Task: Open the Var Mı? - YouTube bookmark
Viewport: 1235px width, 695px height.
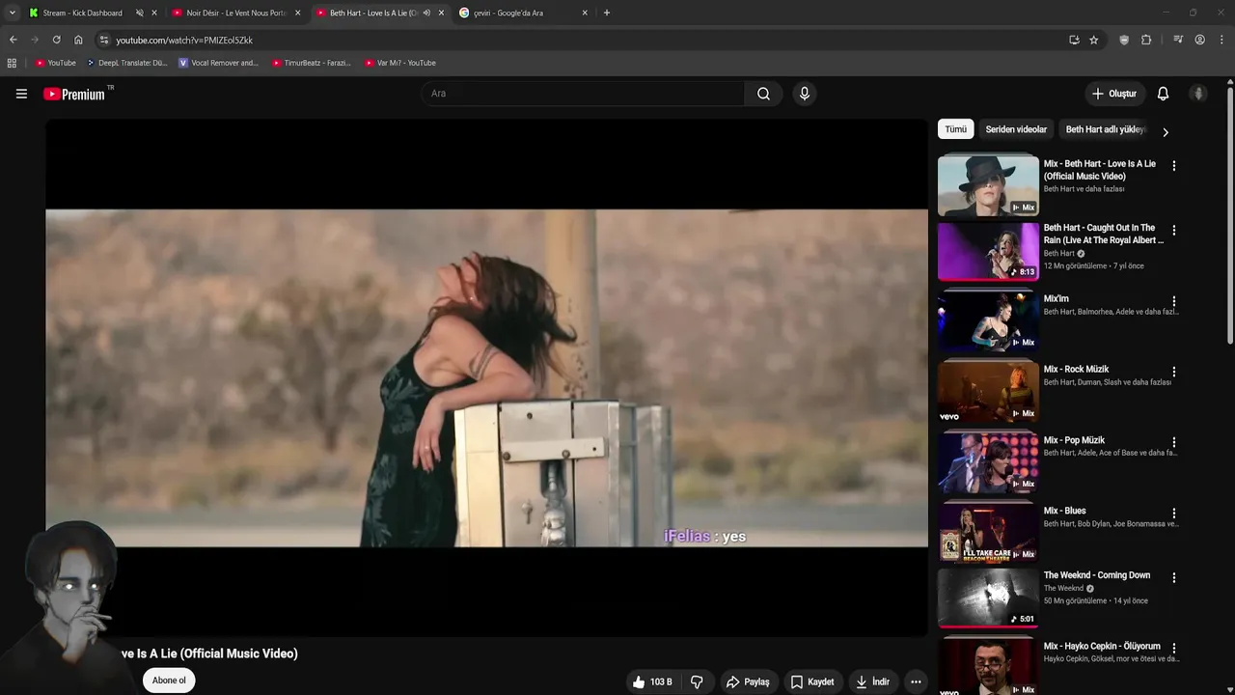Action: pos(400,63)
